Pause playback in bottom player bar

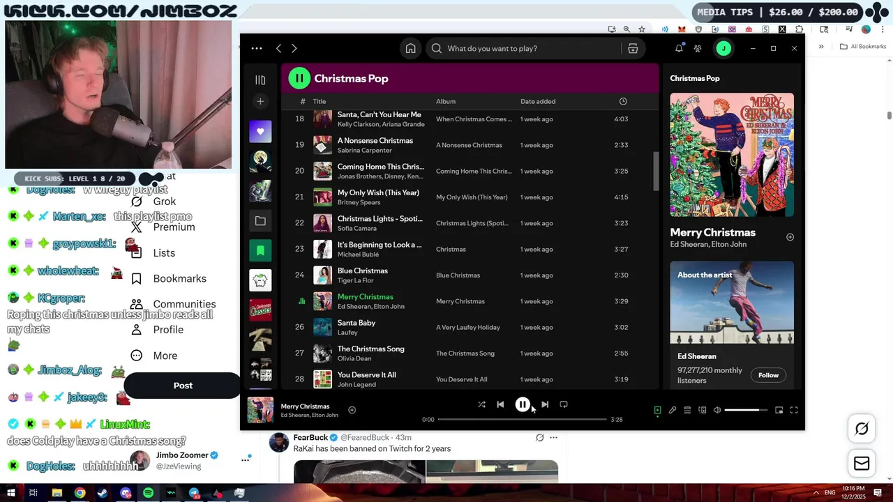point(523,404)
